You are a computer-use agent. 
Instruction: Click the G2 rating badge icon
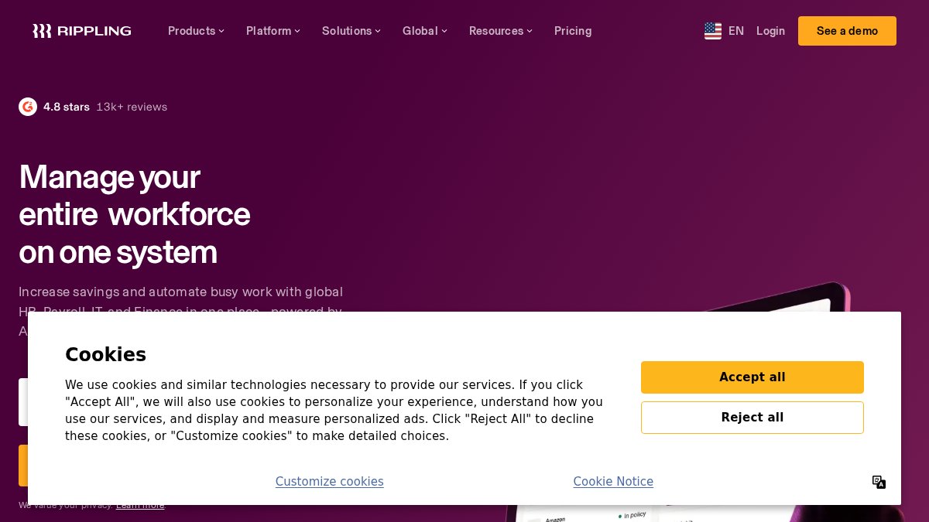(x=28, y=107)
